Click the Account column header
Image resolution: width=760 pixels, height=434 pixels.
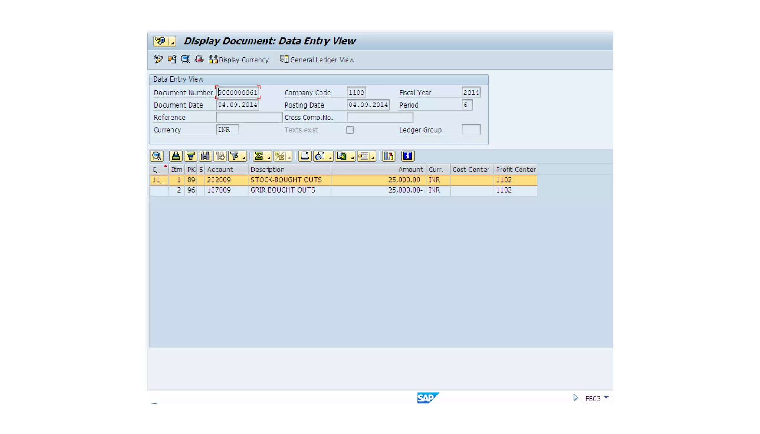pyautogui.click(x=226, y=170)
